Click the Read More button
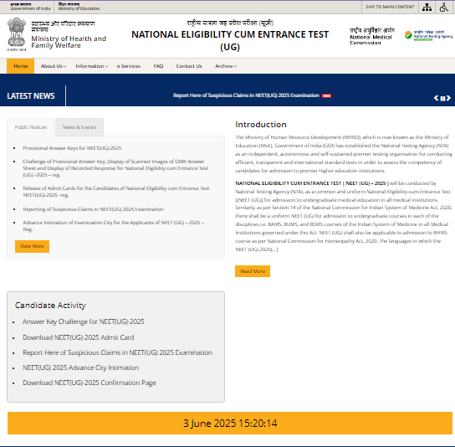This screenshot has width=455, height=447. 253,271
